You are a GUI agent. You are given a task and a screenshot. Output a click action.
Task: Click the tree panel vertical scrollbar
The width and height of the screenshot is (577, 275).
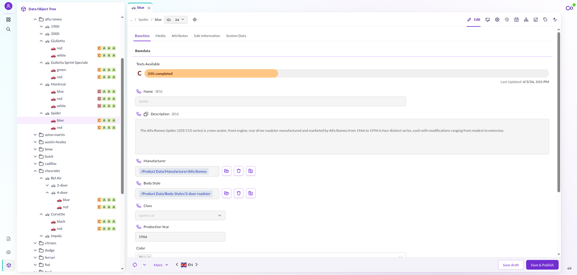tap(122, 126)
